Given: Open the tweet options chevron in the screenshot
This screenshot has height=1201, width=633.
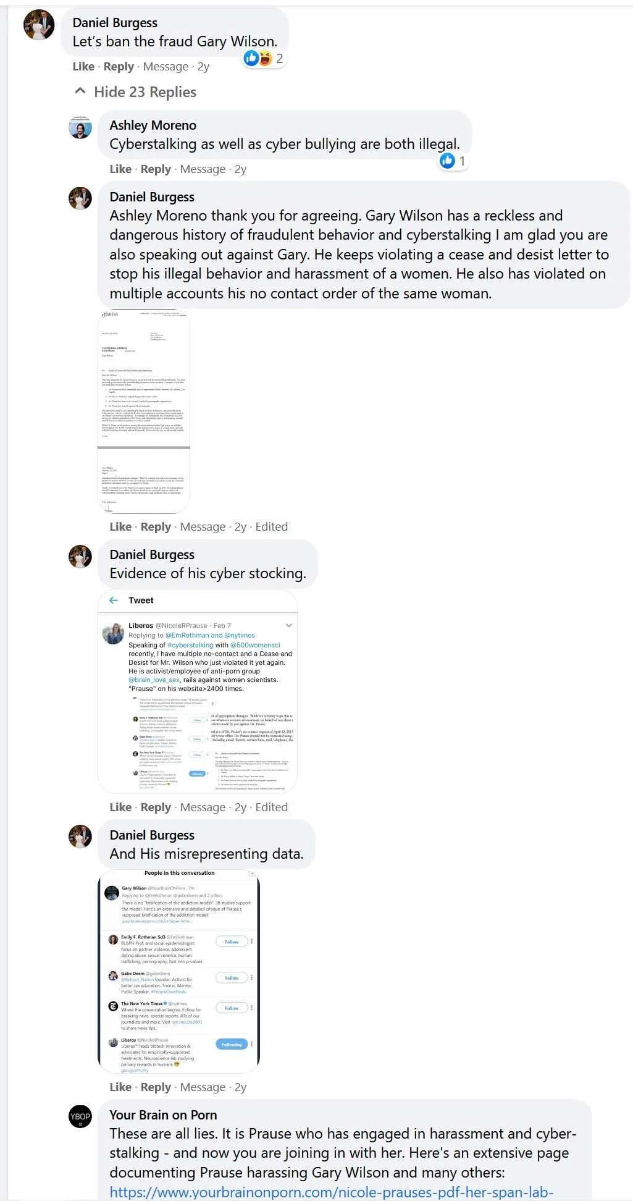Looking at the screenshot, I should click(x=288, y=625).
